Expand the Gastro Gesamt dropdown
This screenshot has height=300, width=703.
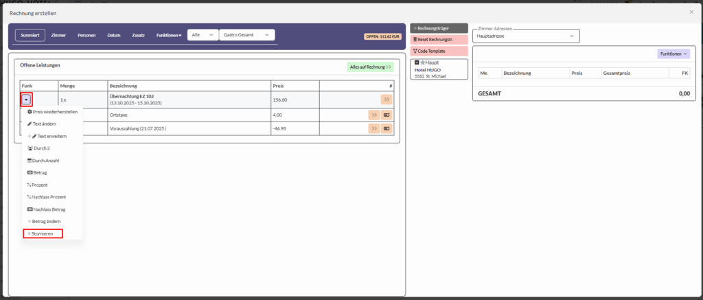pyautogui.click(x=246, y=34)
